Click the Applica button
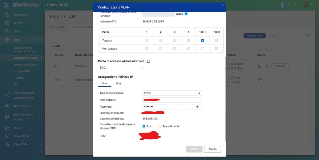The image size is (319, 160). tap(194, 149)
